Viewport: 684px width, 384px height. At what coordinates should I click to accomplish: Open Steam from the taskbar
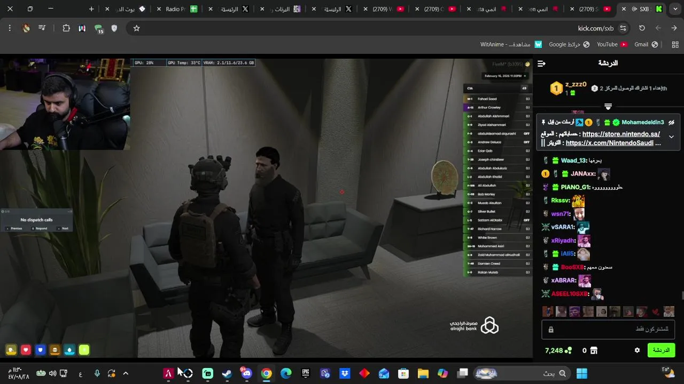[x=227, y=373]
